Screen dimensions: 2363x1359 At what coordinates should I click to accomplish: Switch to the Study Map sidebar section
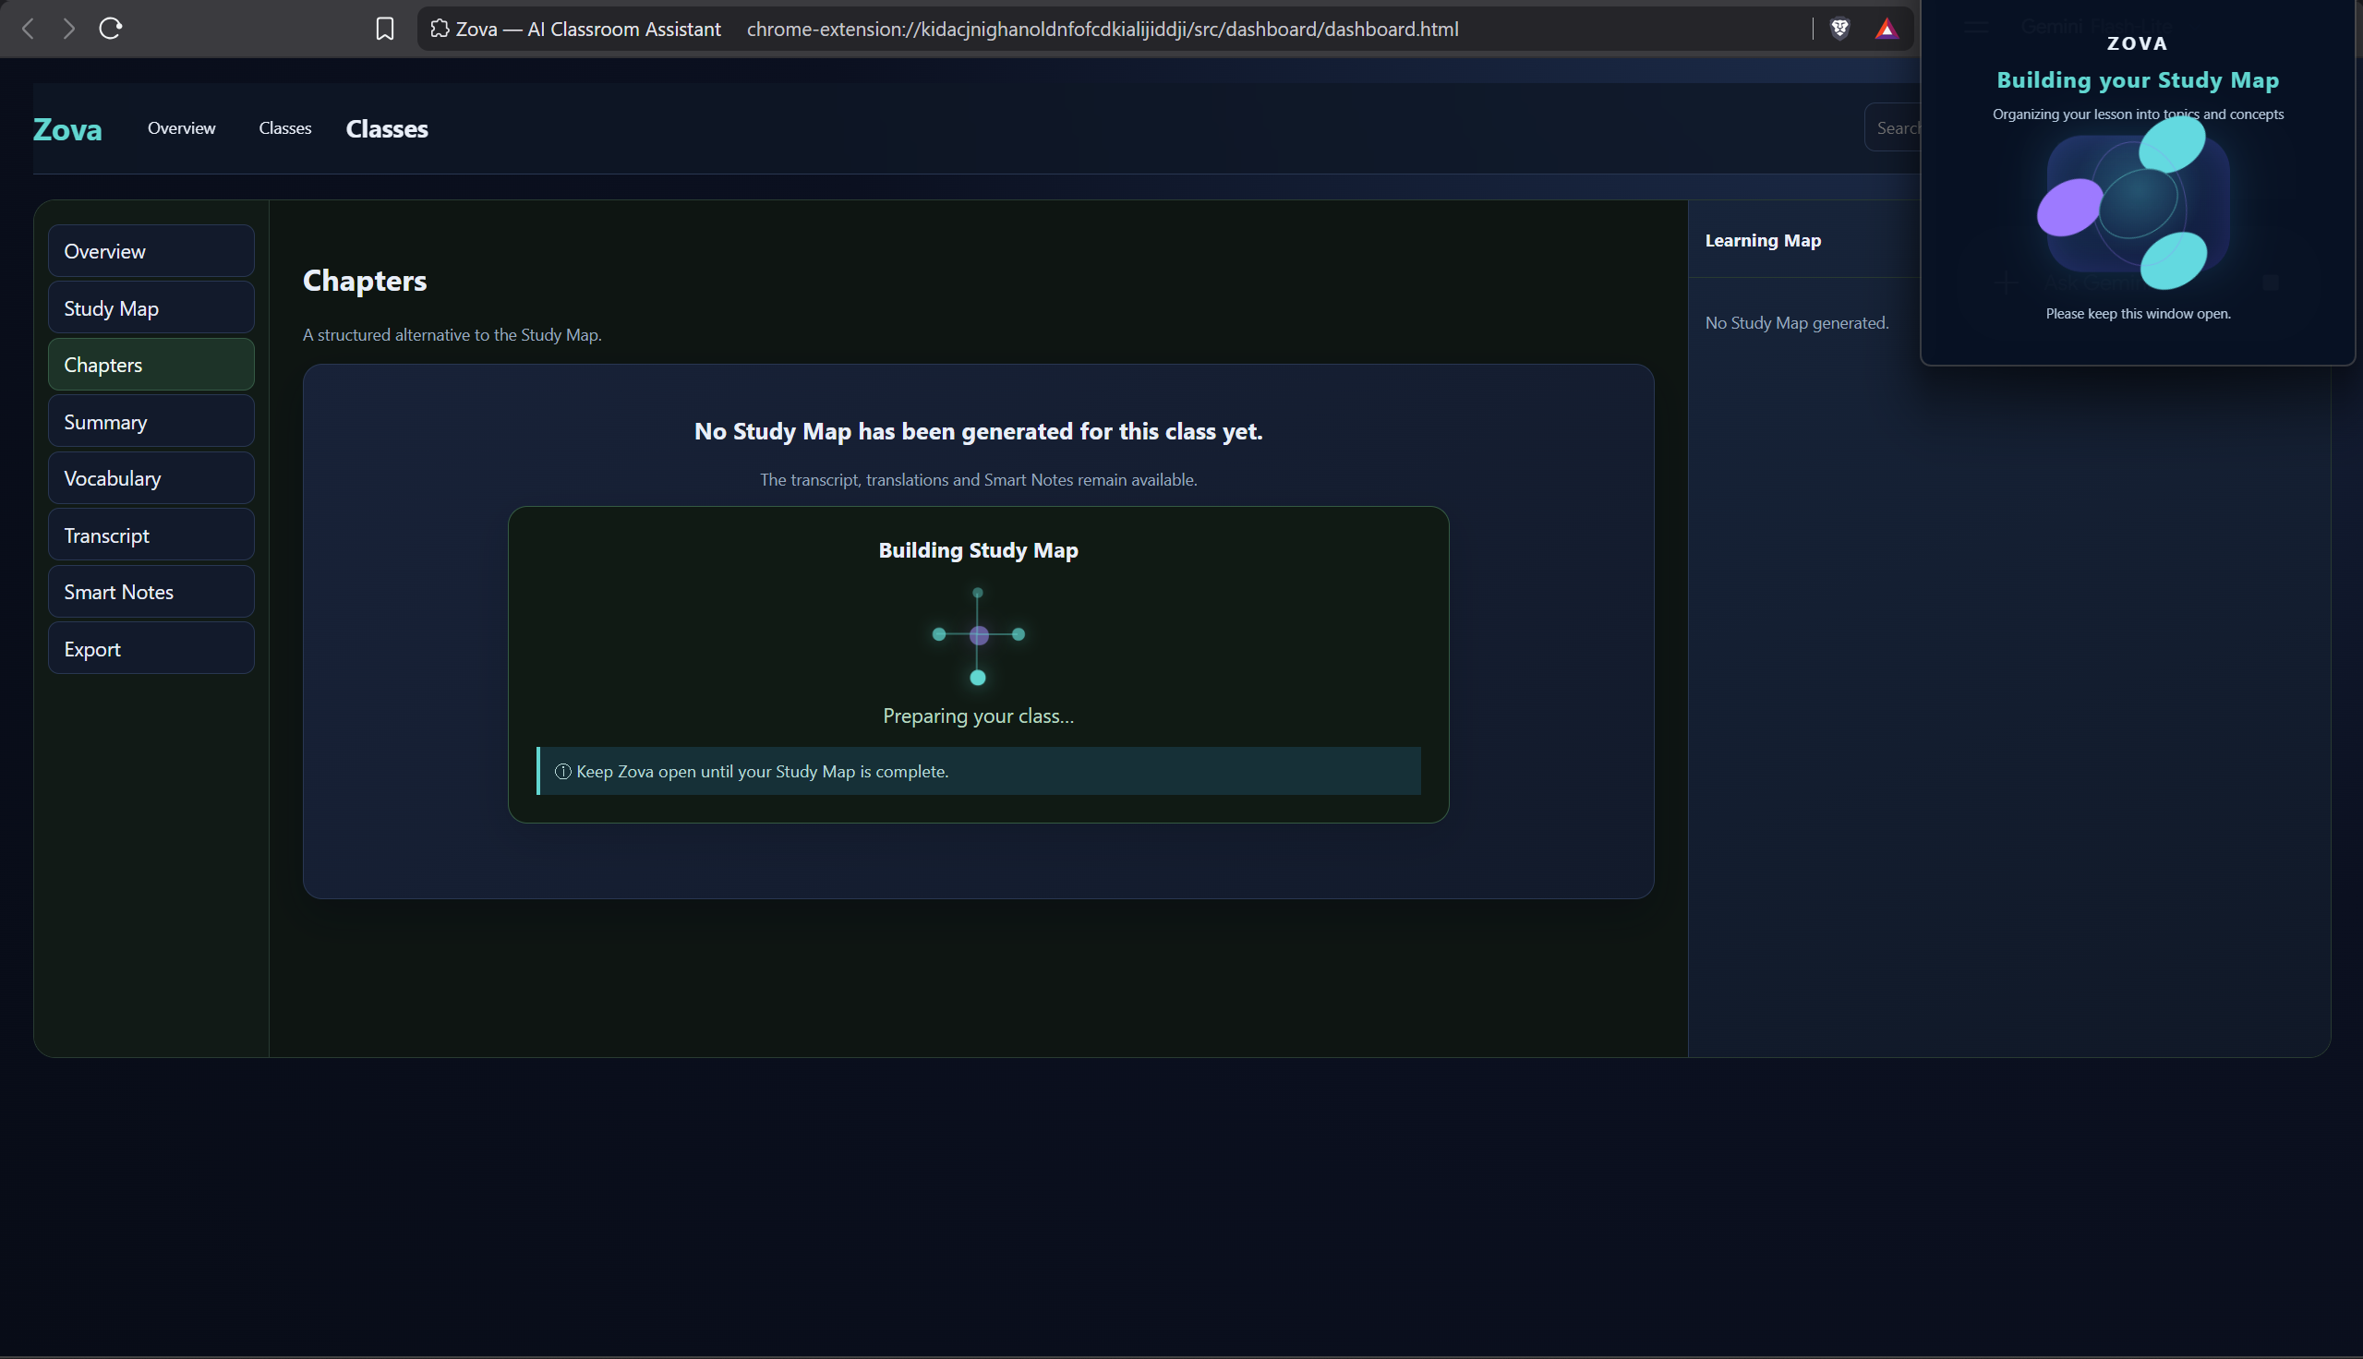[x=151, y=308]
